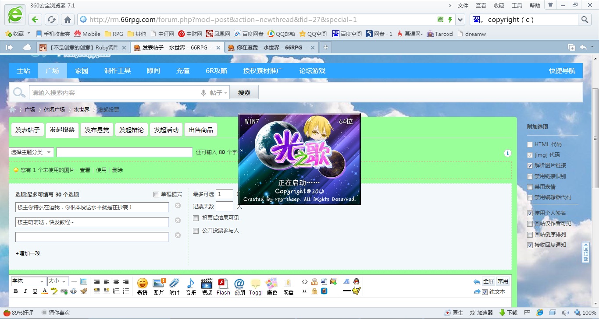This screenshot has height=319, width=599.
Task: Open the 底色 background color tool
Action: tap(272, 286)
